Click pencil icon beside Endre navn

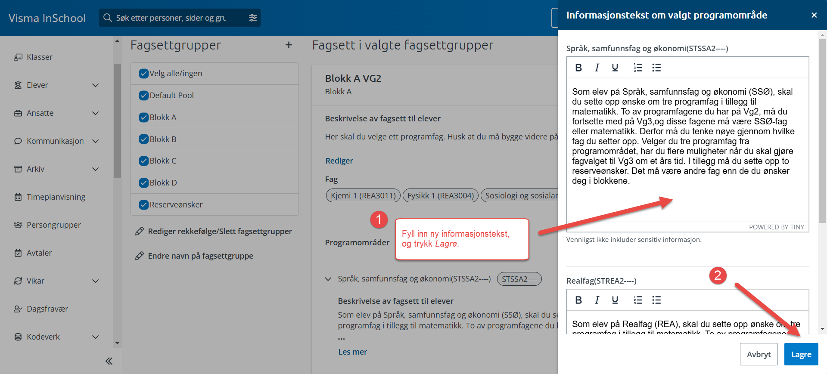(139, 256)
